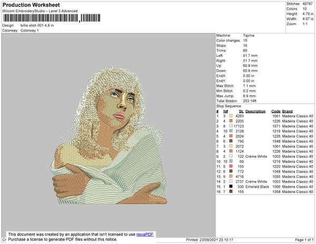316x244 pixels.
Task: Select the brown swatch for stop 6
Action: point(231,141)
